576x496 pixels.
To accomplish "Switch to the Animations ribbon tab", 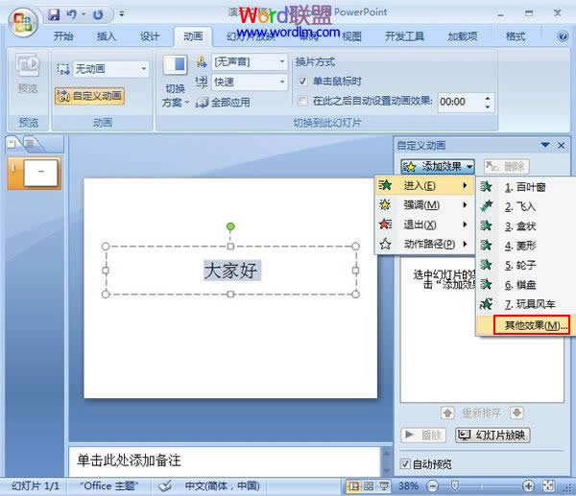I will [193, 36].
